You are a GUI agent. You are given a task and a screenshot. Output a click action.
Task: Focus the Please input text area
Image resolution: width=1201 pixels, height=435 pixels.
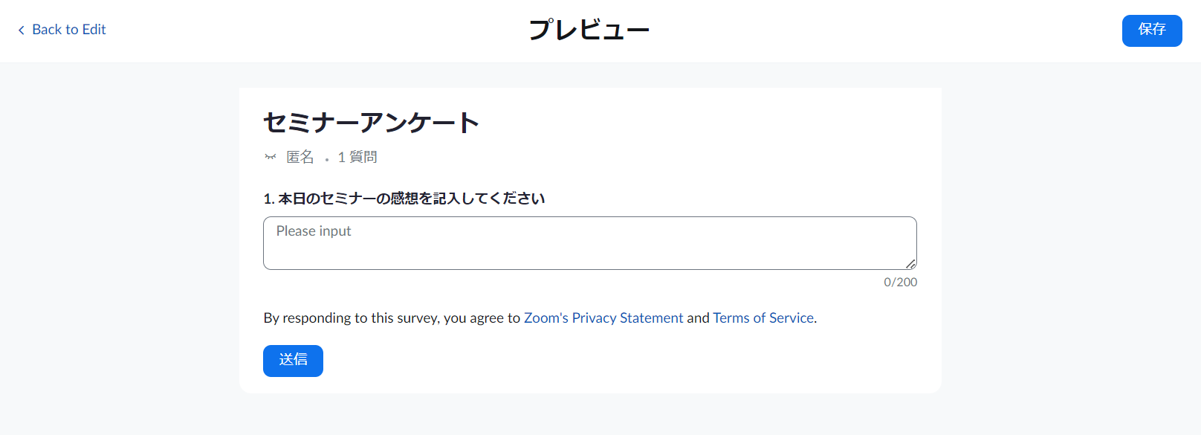tap(590, 243)
